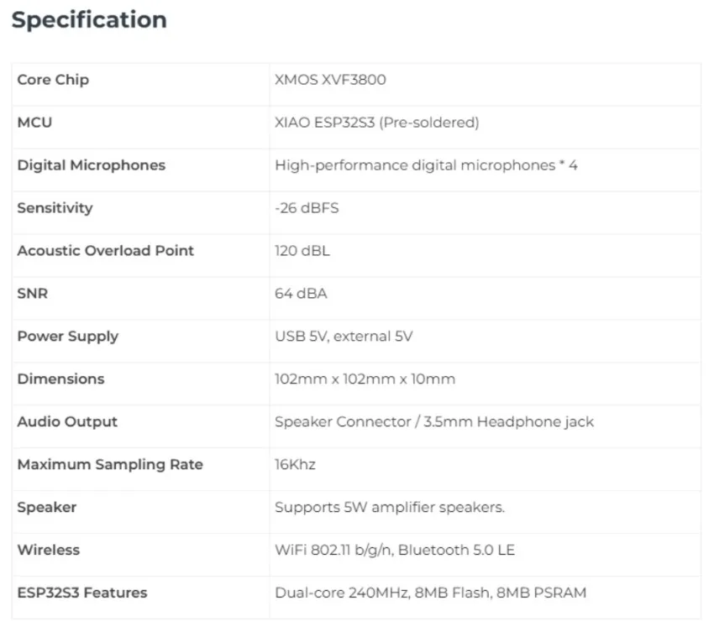
Task: Click the Specification heading
Action: click(89, 20)
